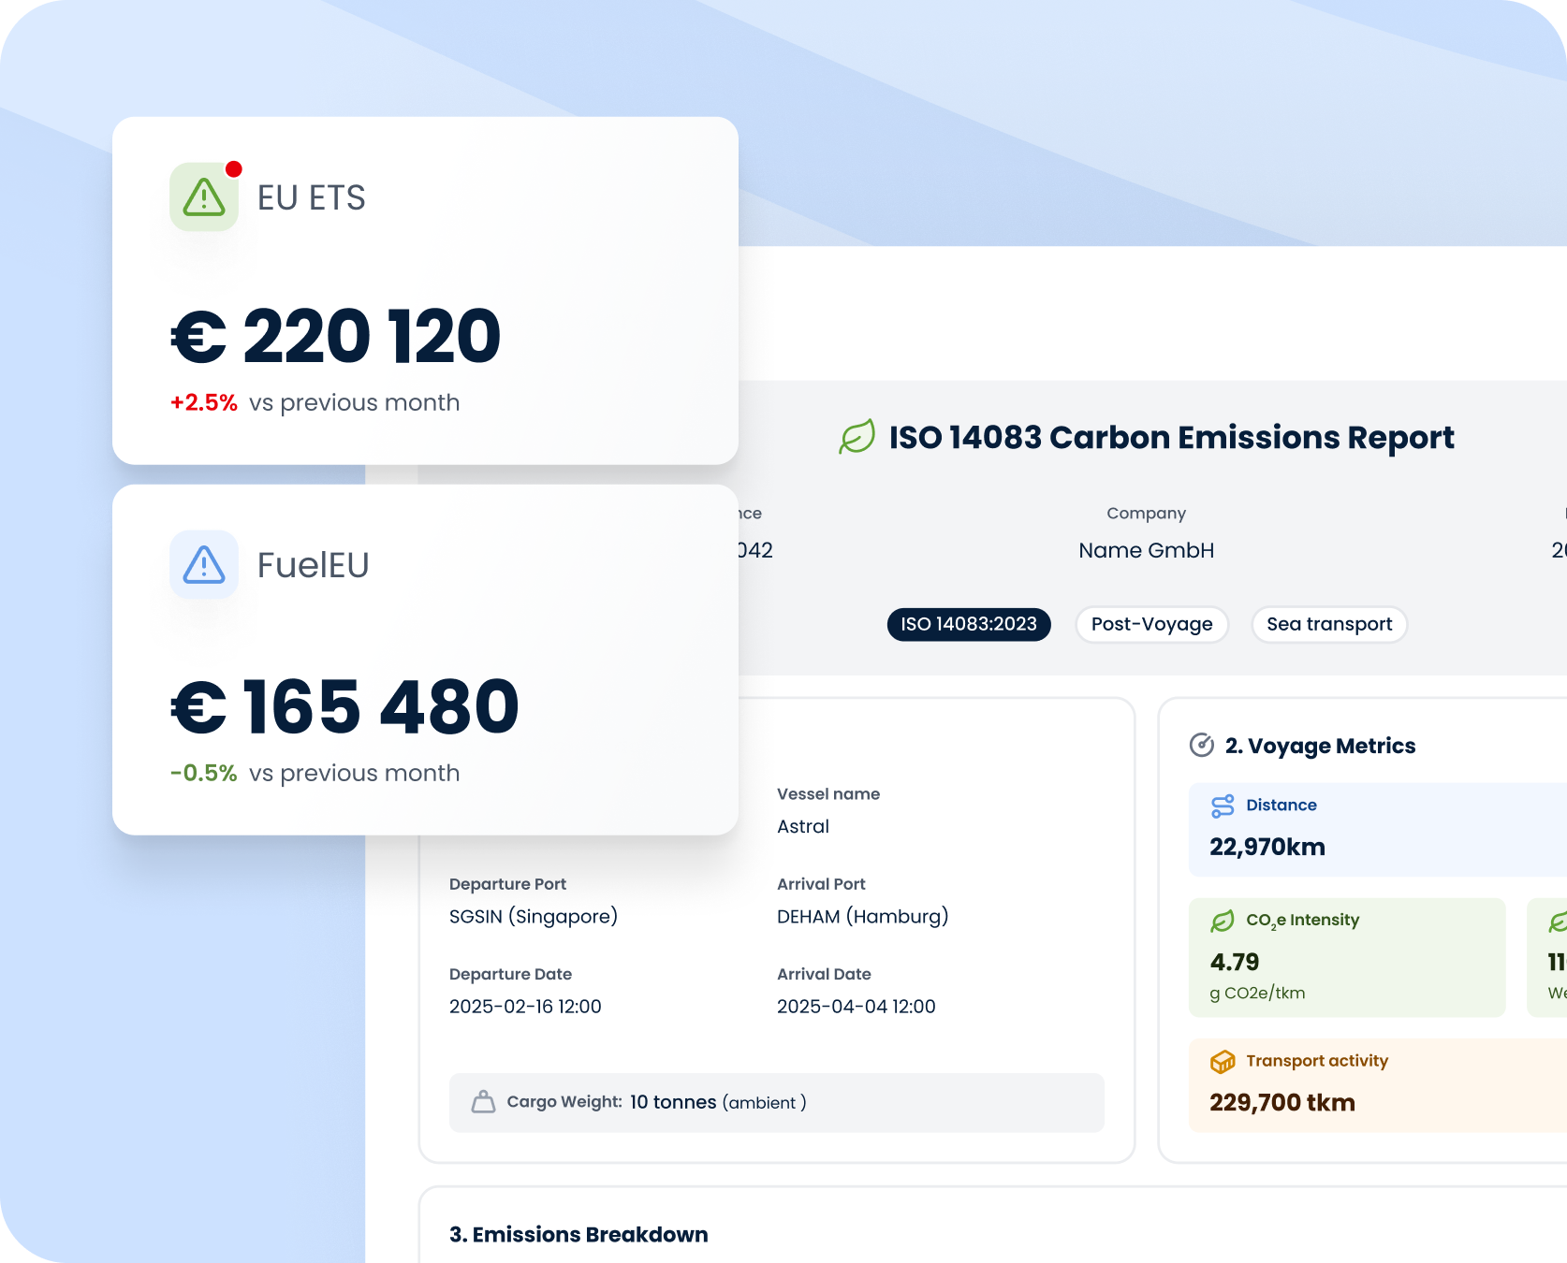Screen dimensions: 1567x1263
Task: Click the 4.79 g CO2e/tkm intensity tile
Action: coord(1346,958)
